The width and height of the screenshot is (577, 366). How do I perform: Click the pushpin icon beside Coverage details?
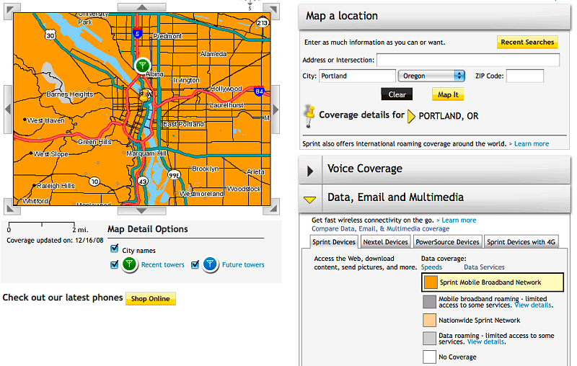309,115
